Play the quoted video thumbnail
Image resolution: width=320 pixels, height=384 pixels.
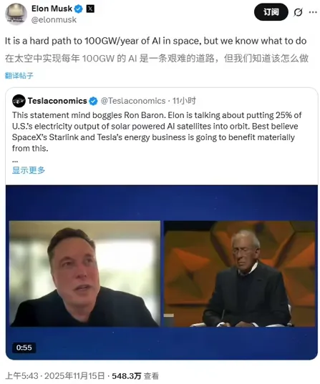162,272
